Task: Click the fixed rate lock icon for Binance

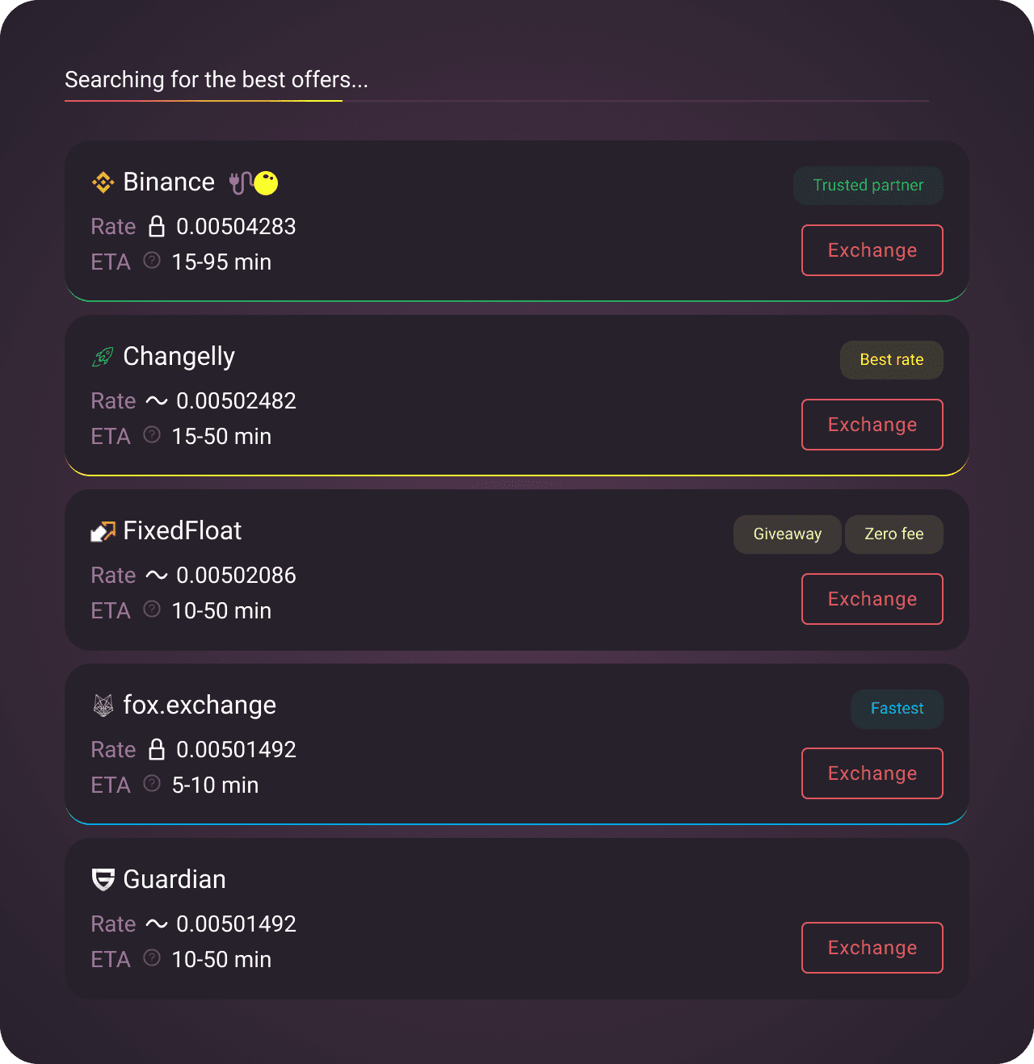Action: (x=157, y=226)
